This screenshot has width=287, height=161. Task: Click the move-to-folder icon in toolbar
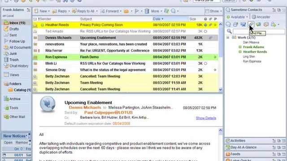click(x=126, y=11)
